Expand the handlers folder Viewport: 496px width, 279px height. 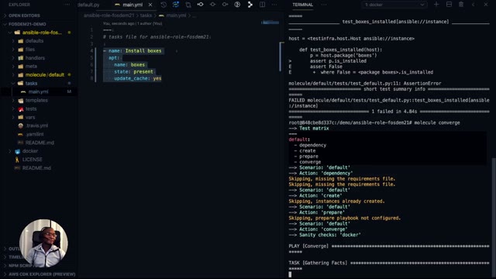pyautogui.click(x=13, y=58)
